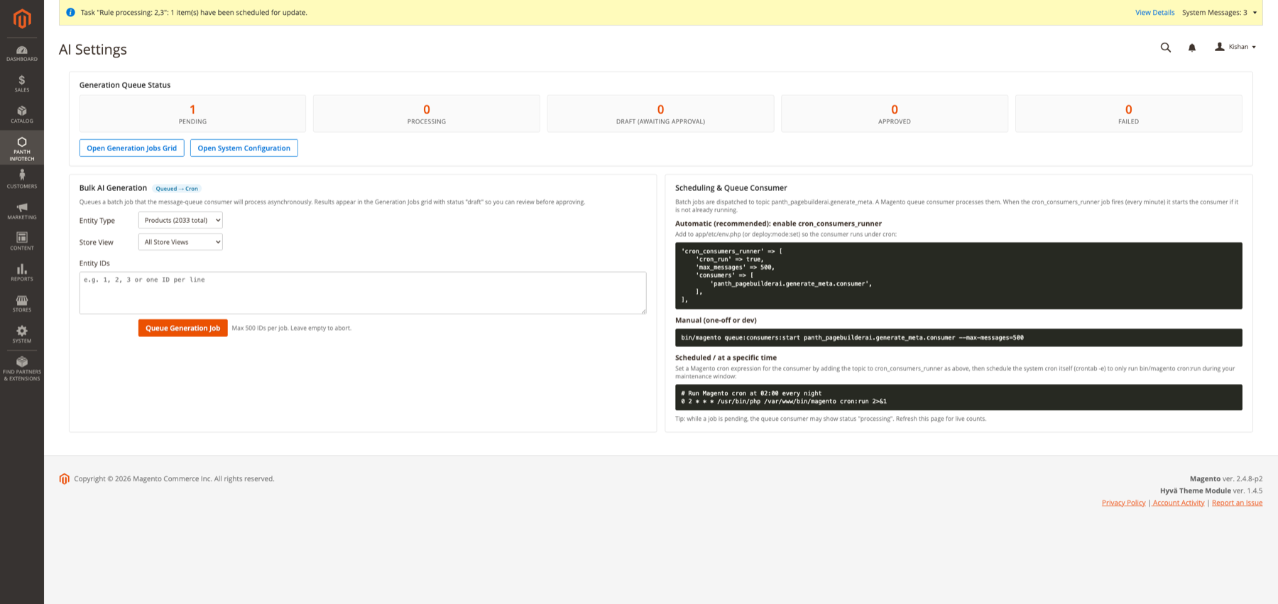Open the Account Activity link
Image resolution: width=1278 pixels, height=604 pixels.
click(x=1179, y=503)
